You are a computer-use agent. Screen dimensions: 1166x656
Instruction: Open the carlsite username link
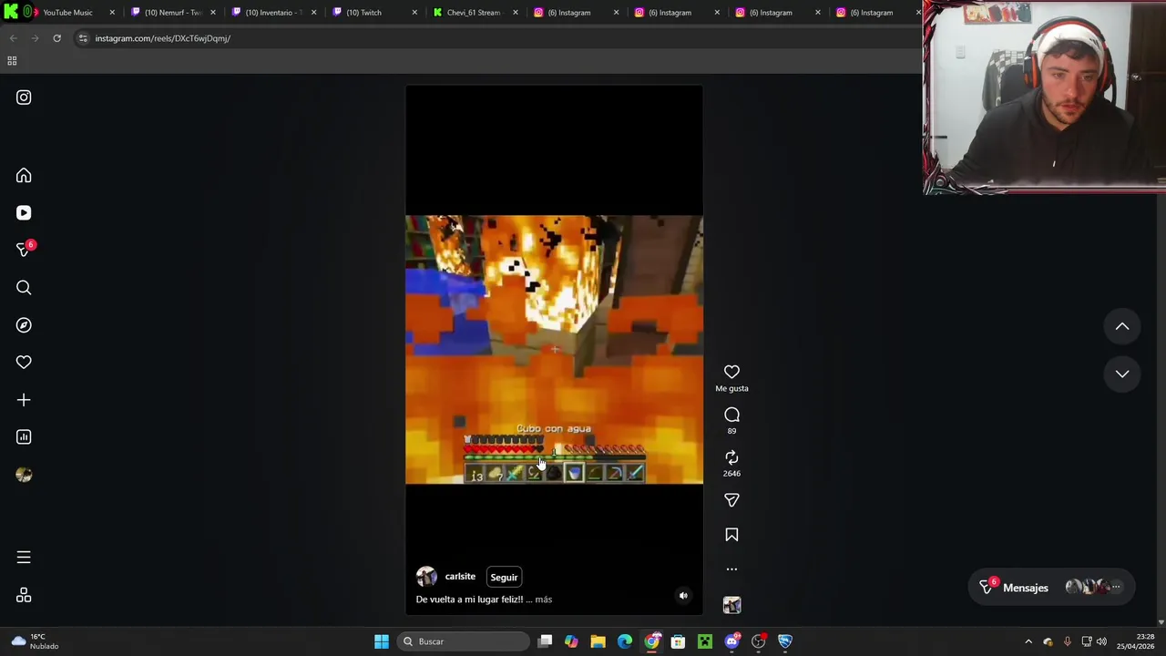[460, 577]
